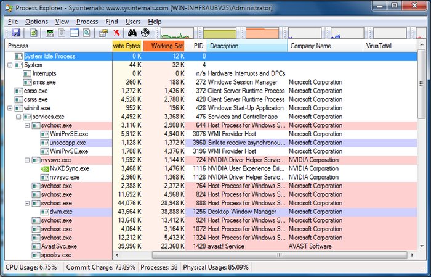The image size is (431, 277).
Task: Click the vertical scrollbar up arrow
Action: pyautogui.click(x=421, y=44)
